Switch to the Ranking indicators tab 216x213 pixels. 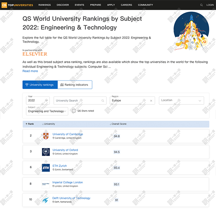pyautogui.click(x=75, y=85)
